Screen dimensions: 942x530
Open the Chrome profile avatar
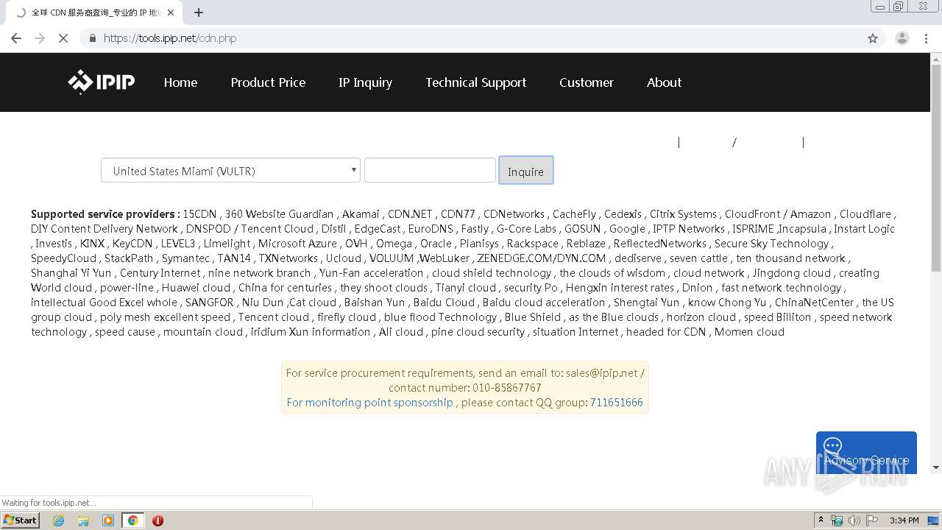coord(902,38)
